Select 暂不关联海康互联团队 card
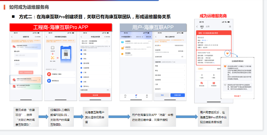 coord(26,86)
